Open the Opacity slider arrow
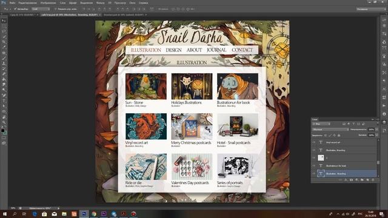388x218 pixels. pos(376,130)
